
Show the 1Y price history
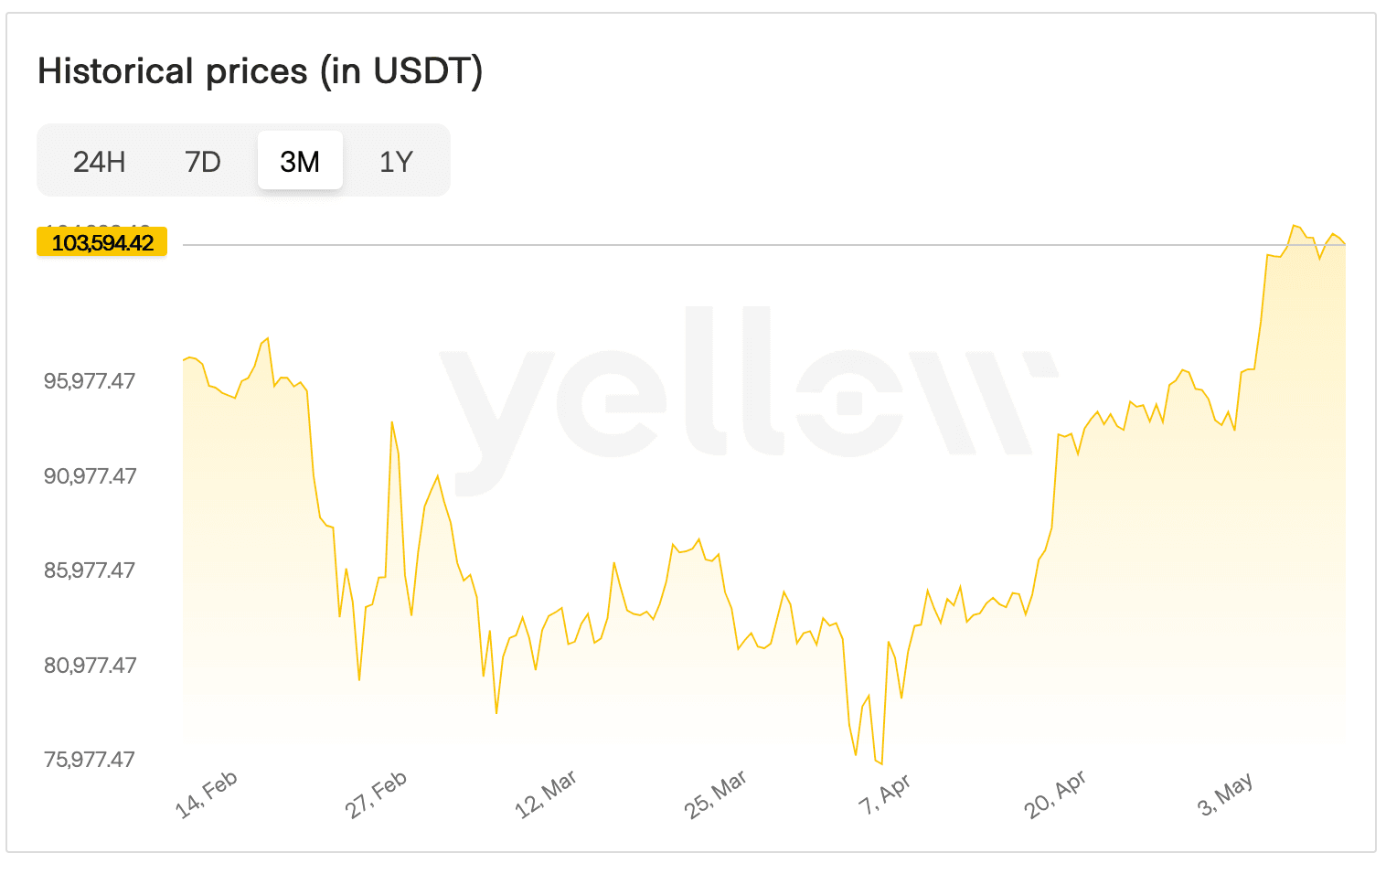396,162
